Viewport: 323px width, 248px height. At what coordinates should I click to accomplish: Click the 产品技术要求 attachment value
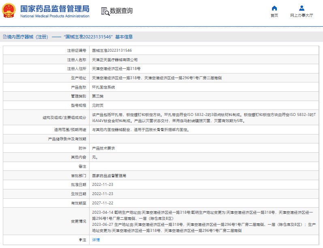point(103,148)
